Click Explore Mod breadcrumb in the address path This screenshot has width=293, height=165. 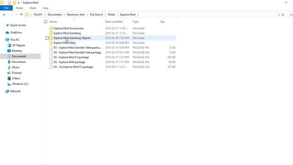[128, 15]
